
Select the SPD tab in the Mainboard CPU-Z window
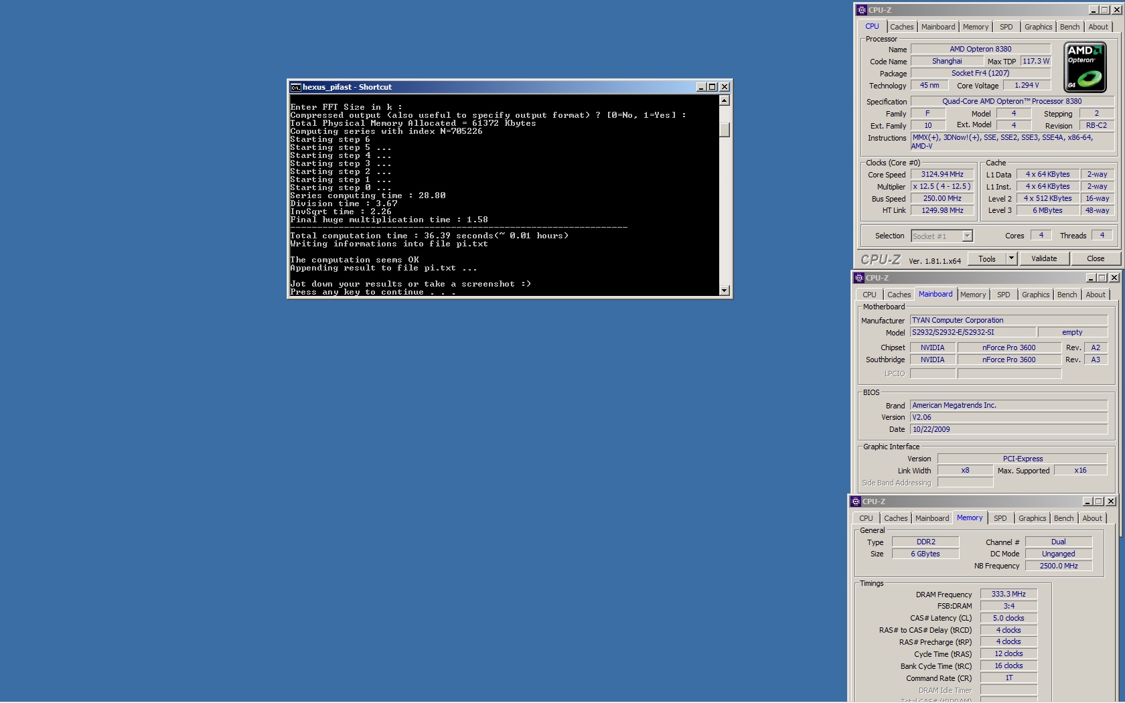tap(1004, 295)
